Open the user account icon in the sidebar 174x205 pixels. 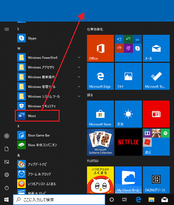click(x=7, y=136)
